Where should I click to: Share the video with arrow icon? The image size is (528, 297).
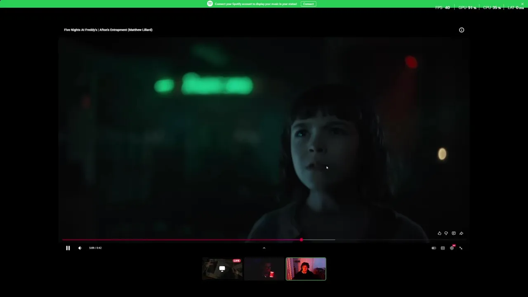(x=461, y=233)
